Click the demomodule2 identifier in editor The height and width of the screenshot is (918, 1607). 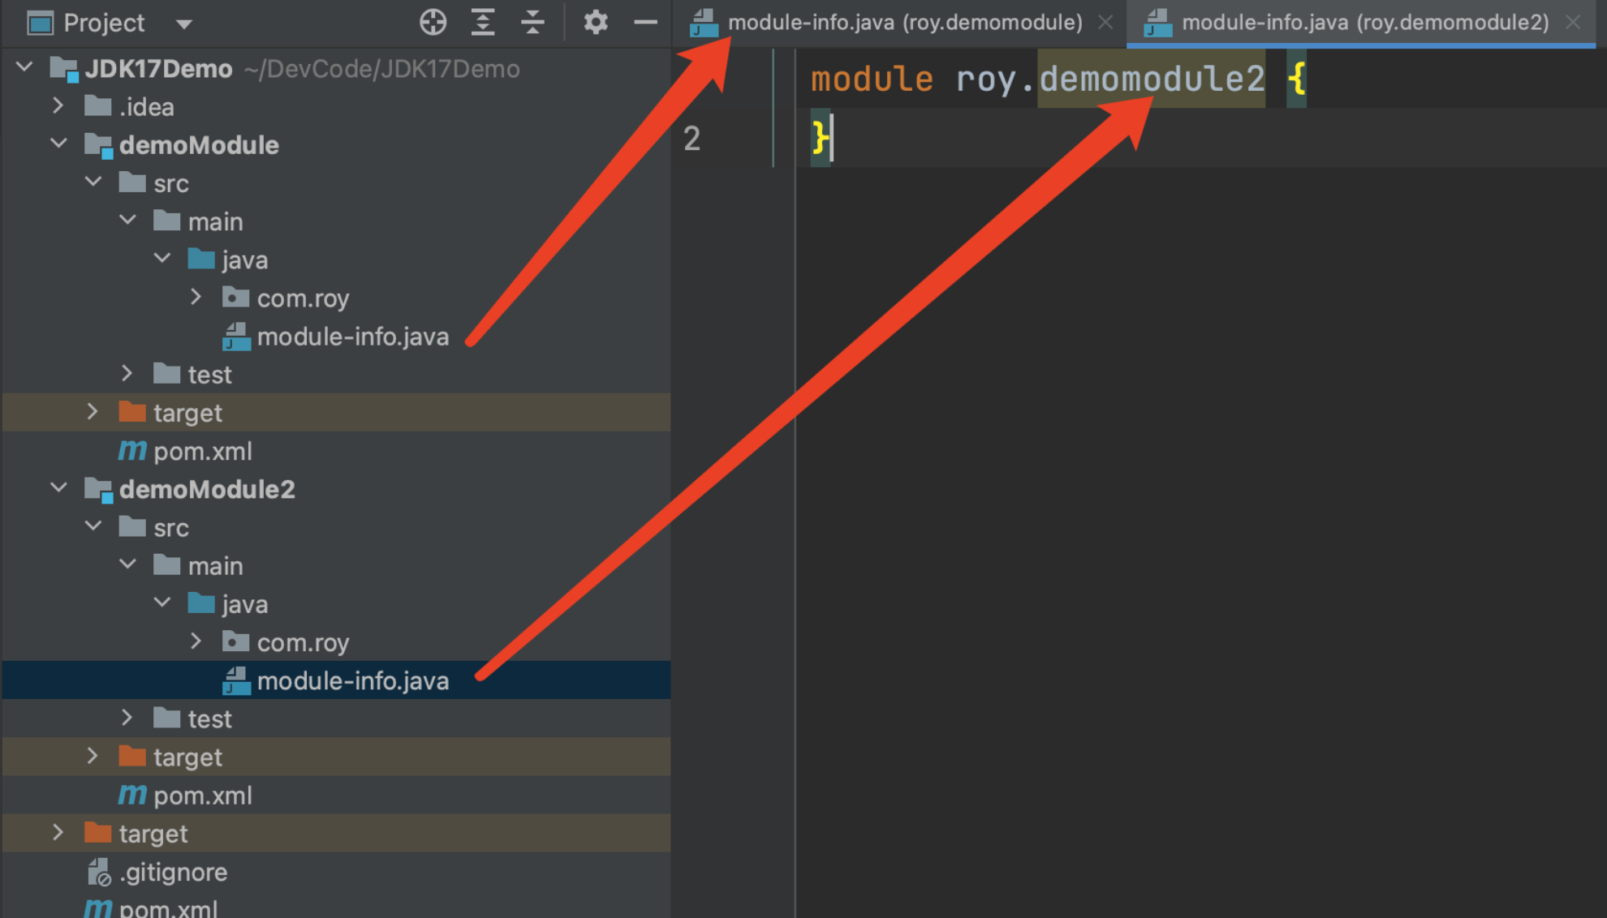click(x=1151, y=79)
